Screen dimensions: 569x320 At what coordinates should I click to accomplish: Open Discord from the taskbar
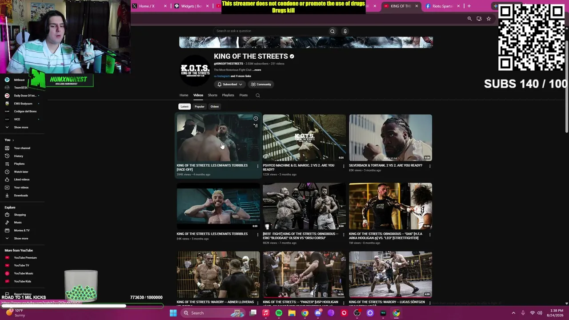[318, 313]
